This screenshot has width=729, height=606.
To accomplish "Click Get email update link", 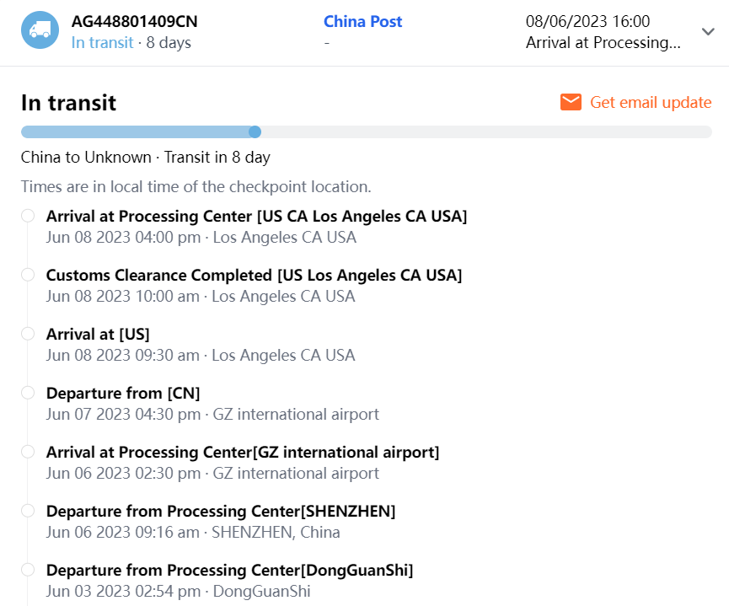I will tap(651, 102).
